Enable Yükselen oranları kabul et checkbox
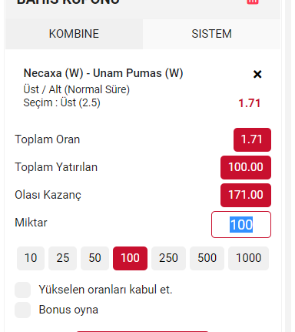295x332 pixels. pyautogui.click(x=23, y=290)
